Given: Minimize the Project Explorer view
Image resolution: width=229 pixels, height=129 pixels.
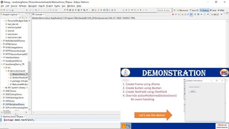Looking at the screenshot, I should [x=26, y=14].
